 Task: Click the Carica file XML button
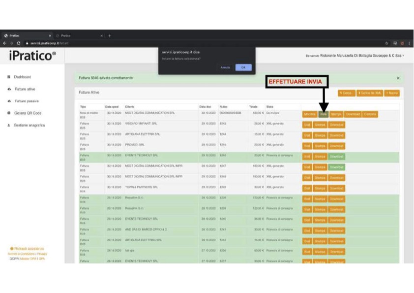tap(369, 93)
